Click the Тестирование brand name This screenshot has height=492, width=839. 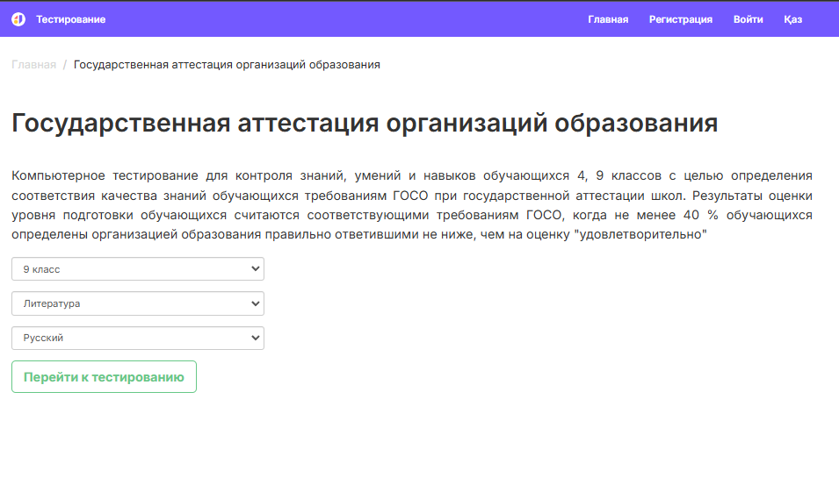70,19
